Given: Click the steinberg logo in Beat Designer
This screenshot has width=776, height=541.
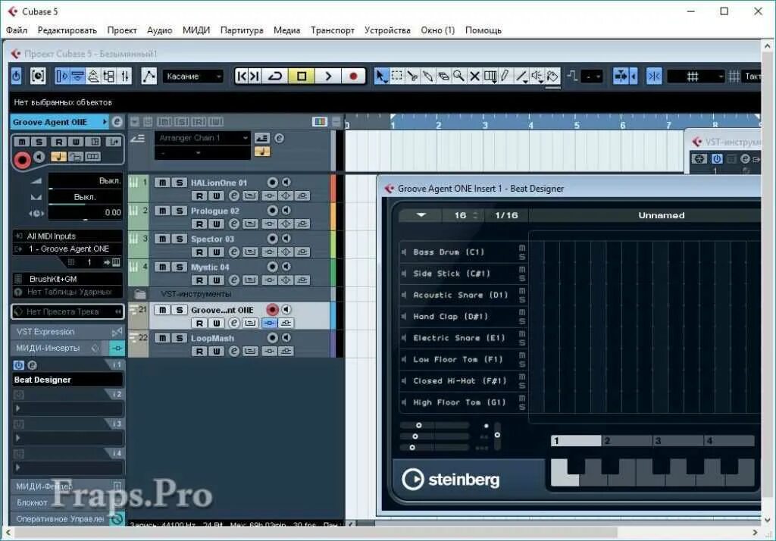Looking at the screenshot, I should [450, 479].
